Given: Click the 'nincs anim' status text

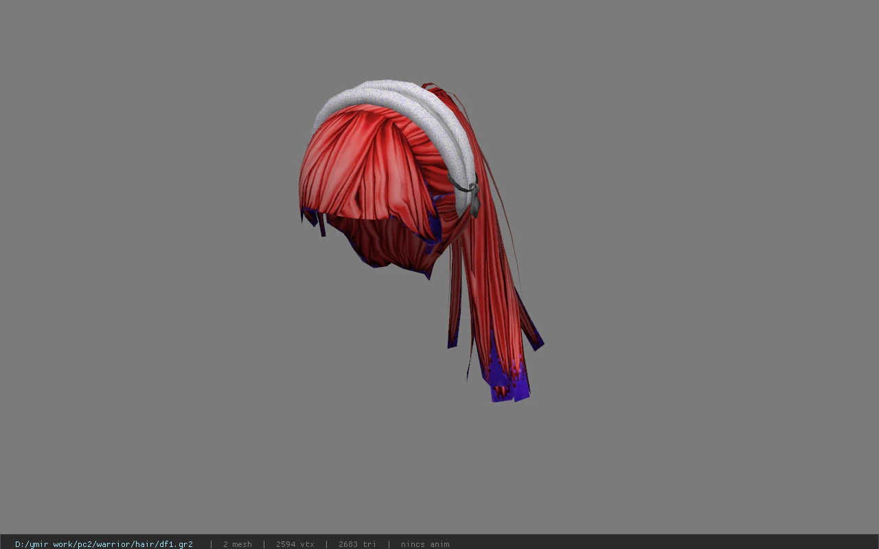Looking at the screenshot, I should [x=425, y=544].
